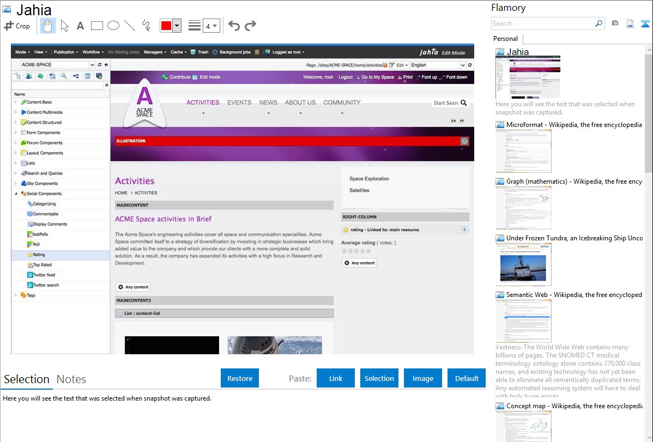The image size is (653, 442).
Task: Click the Restore button
Action: [x=240, y=378]
